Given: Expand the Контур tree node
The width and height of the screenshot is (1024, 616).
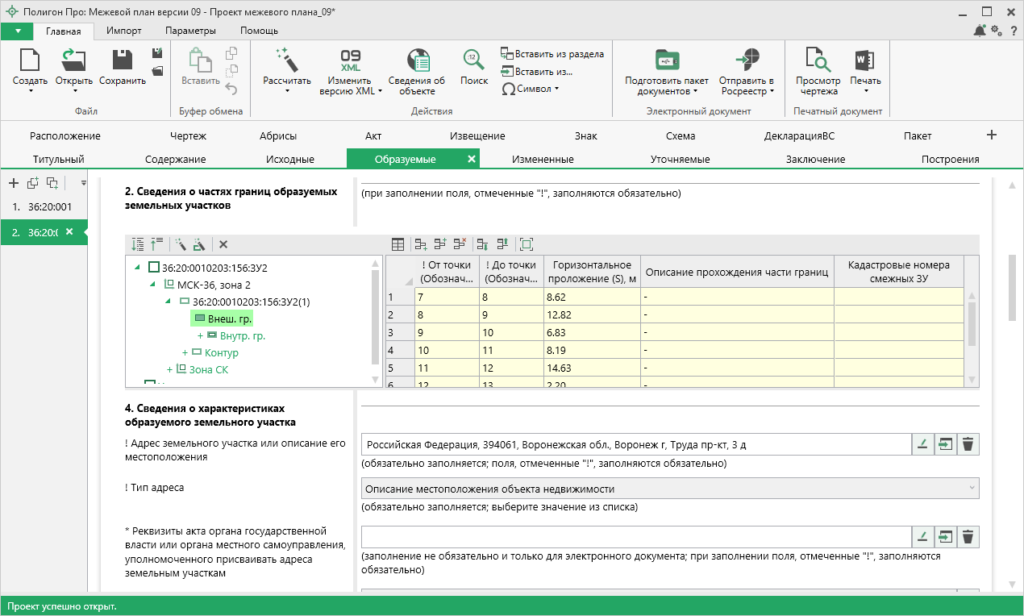Looking at the screenshot, I should 185,353.
